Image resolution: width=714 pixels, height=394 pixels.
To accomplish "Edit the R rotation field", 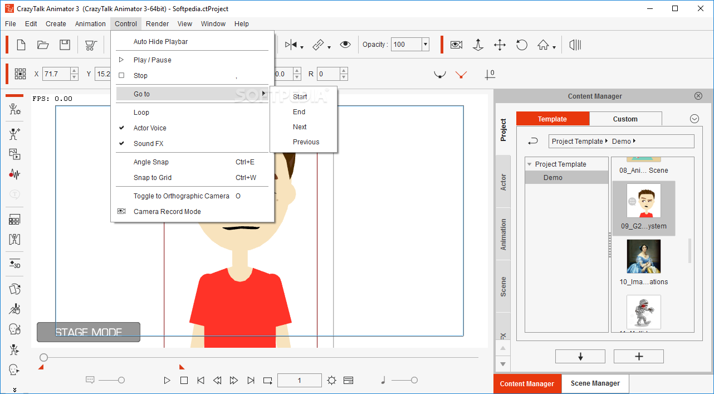I will click(329, 74).
